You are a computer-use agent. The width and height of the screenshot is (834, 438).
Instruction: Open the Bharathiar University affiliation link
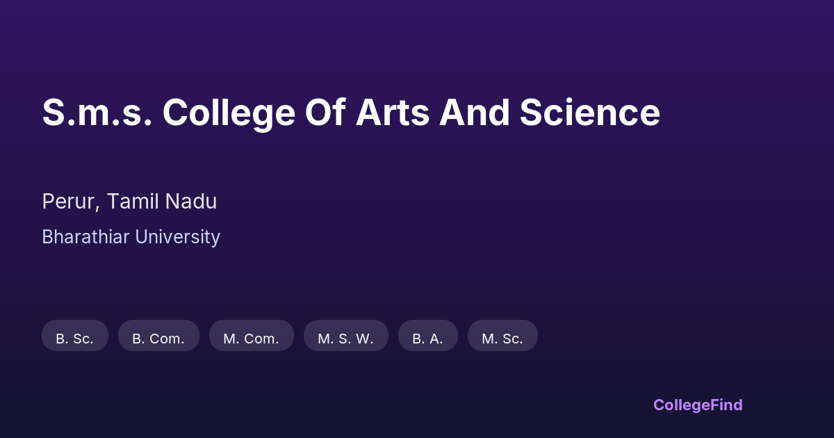tap(131, 237)
